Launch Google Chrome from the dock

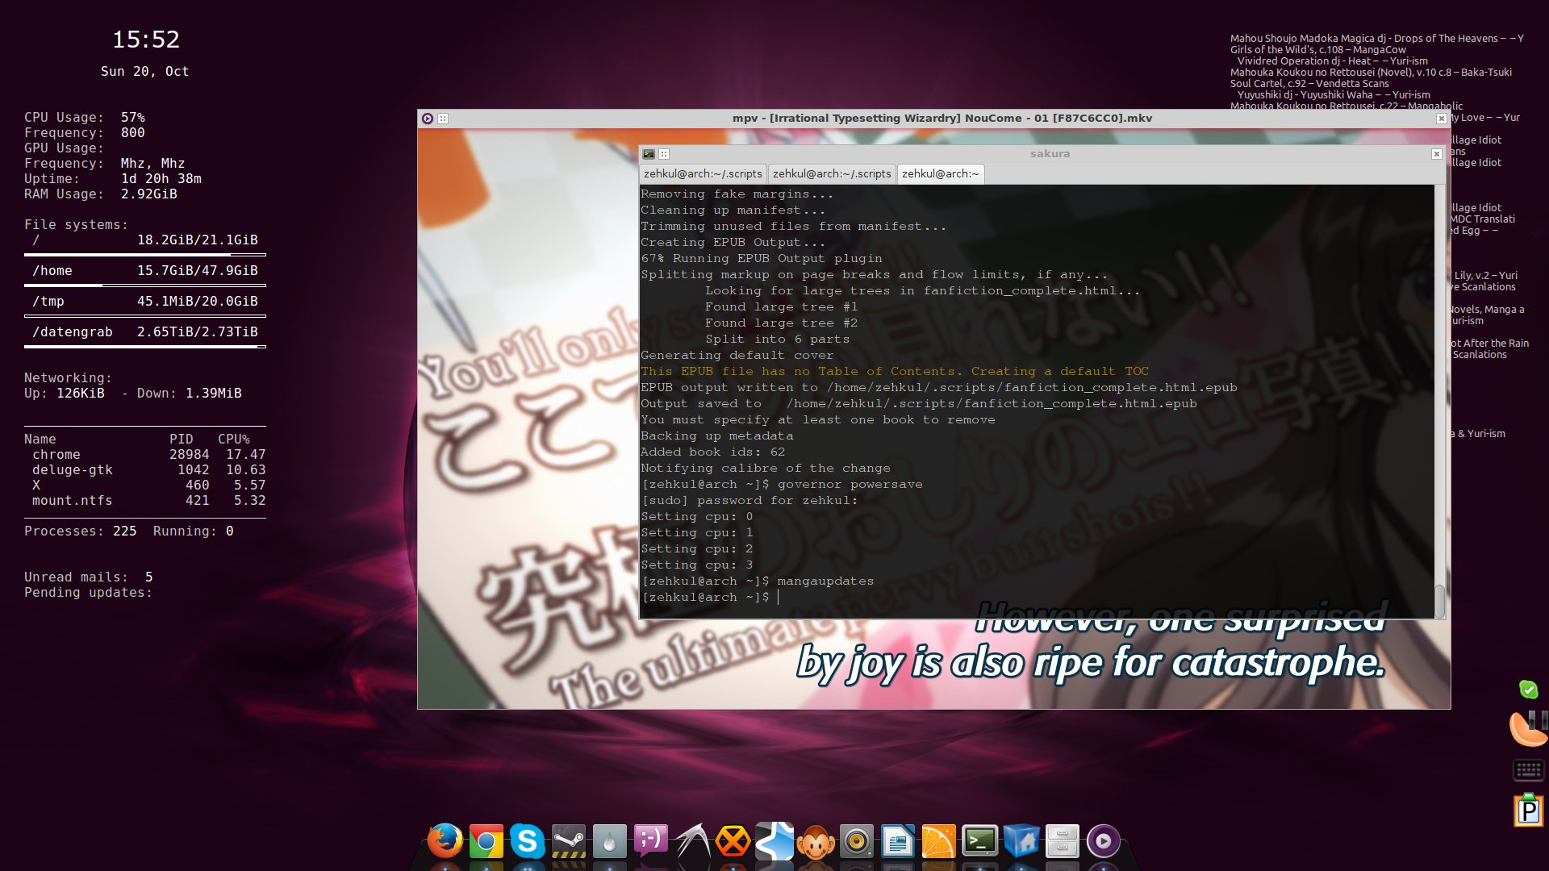click(x=486, y=842)
